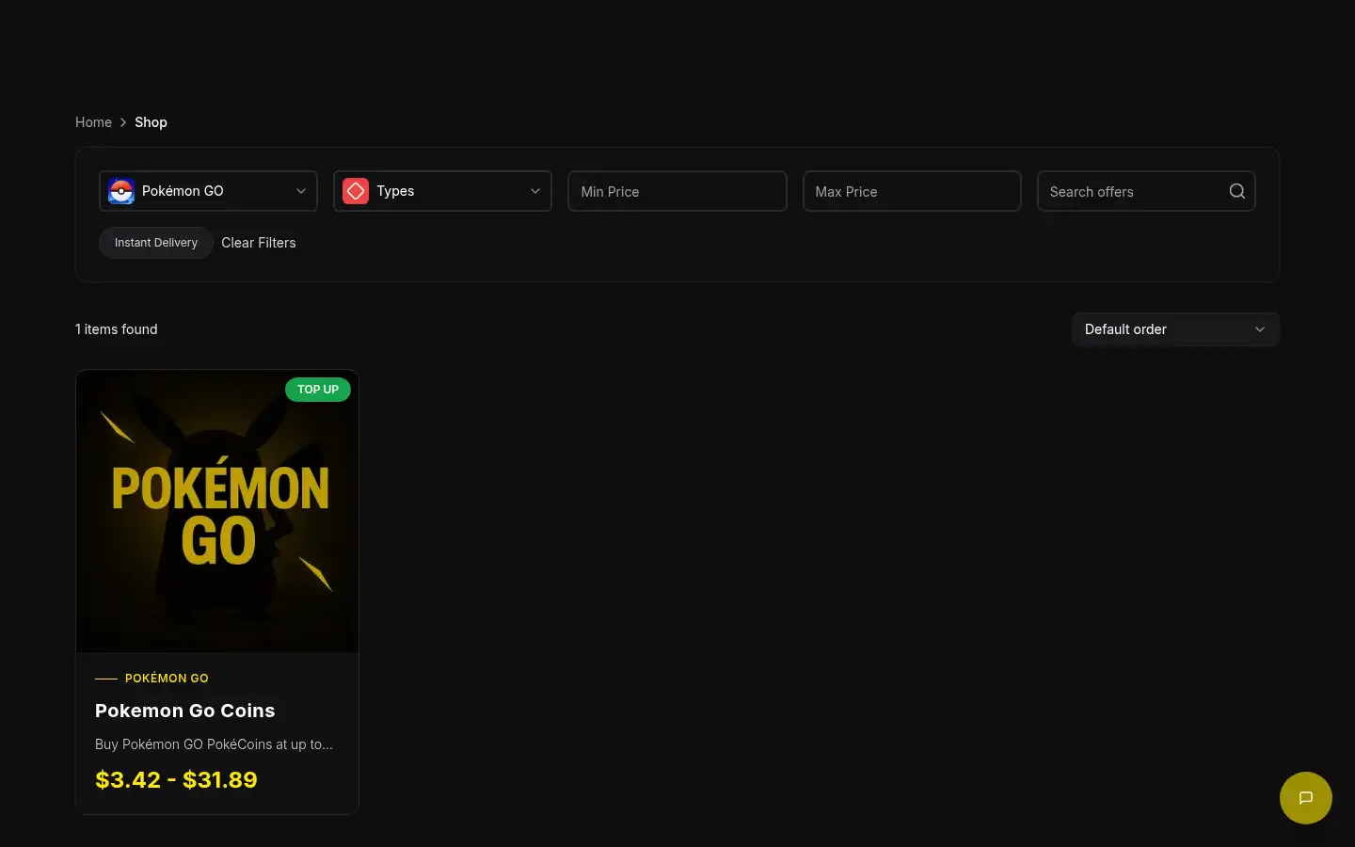Click the '1 items found' text
The width and height of the screenshot is (1355, 847).
point(117,329)
